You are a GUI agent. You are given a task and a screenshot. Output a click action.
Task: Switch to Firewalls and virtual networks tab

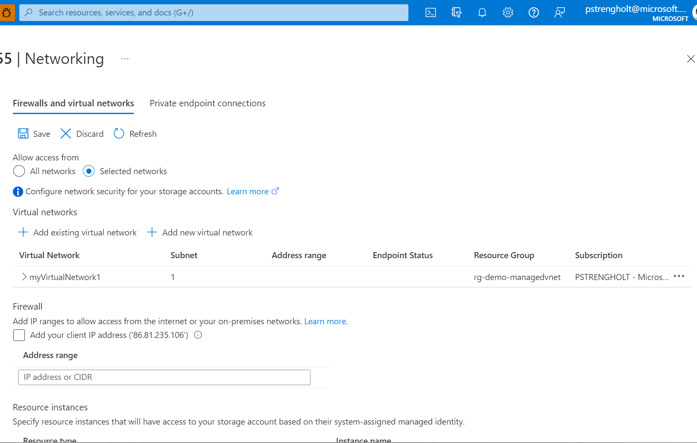(73, 103)
